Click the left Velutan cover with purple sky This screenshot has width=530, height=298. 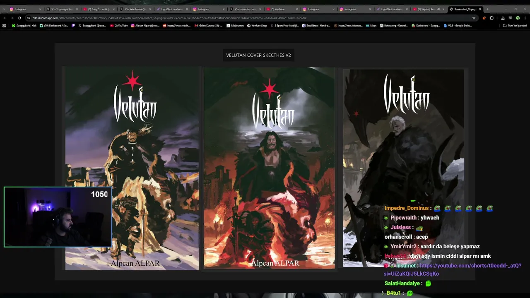(132, 168)
